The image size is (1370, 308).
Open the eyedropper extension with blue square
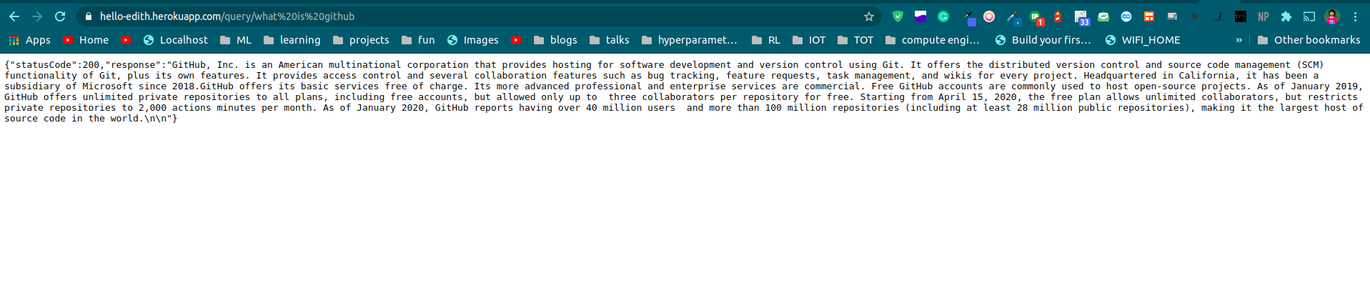click(1013, 17)
